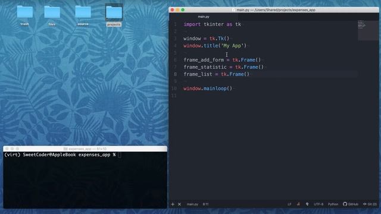This screenshot has width=381, height=214.
Task: Click 'frame_list' on line 8
Action: pyautogui.click(x=198, y=74)
